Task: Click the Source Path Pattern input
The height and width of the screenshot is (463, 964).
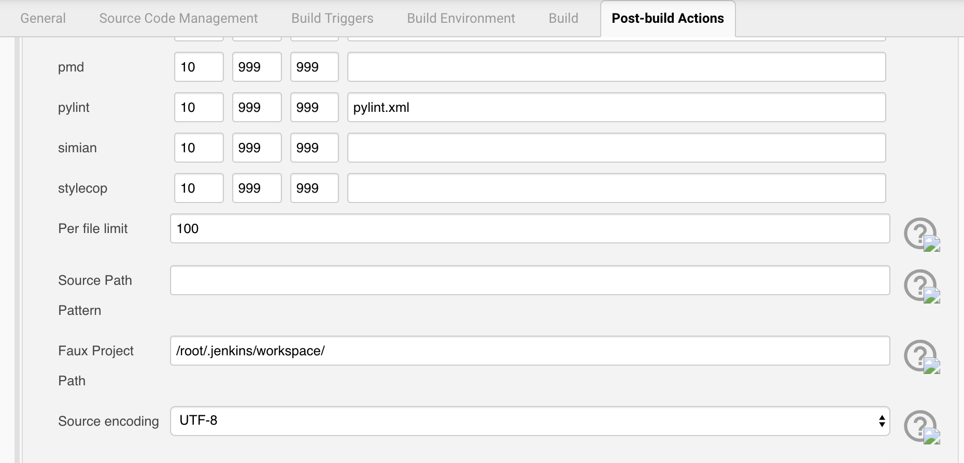Action: click(x=530, y=280)
